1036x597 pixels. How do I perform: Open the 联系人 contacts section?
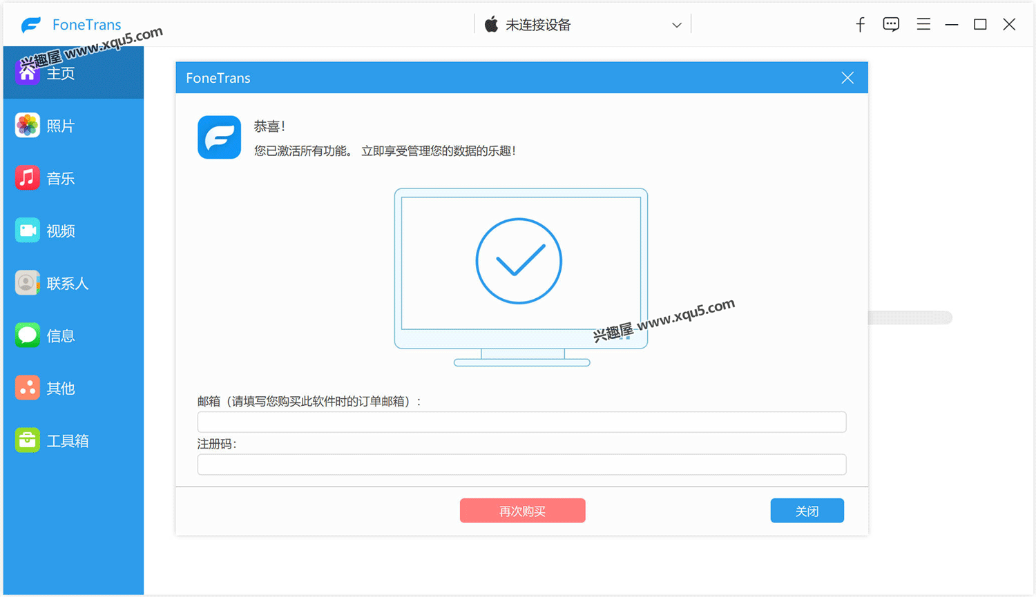tap(73, 283)
